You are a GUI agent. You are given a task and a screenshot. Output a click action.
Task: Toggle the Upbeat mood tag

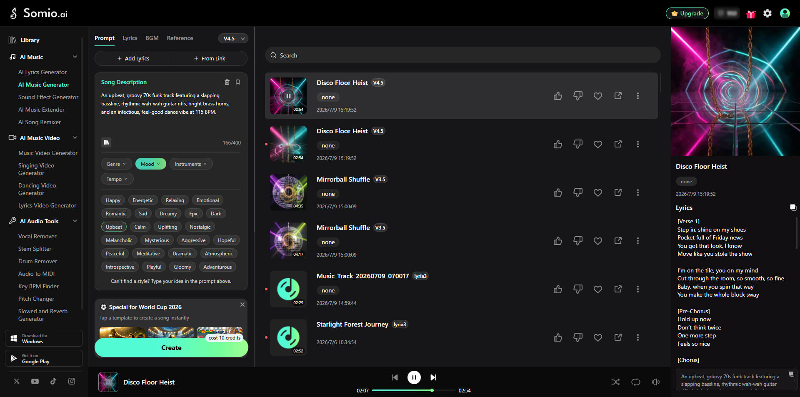(114, 227)
